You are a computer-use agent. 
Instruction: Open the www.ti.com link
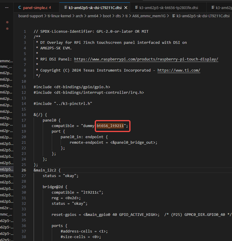click(179, 70)
